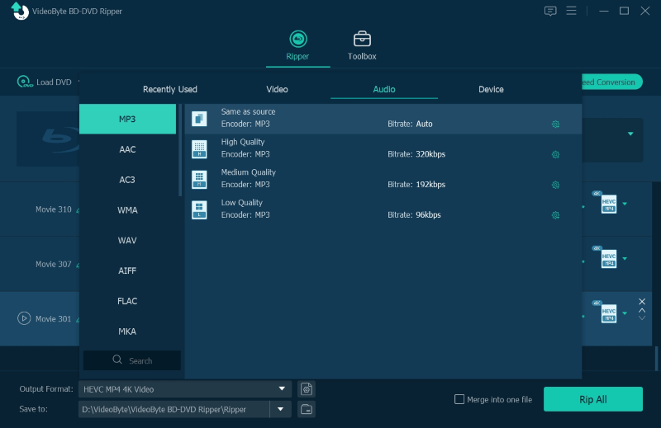Image resolution: width=661 pixels, height=428 pixels.
Task: Open settings for Low Quality preset
Action: point(555,215)
